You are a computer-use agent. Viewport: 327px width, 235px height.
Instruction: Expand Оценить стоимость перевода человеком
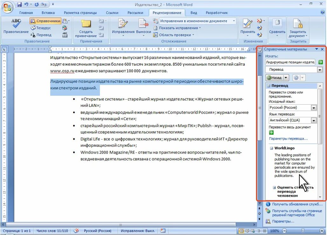pos(275,187)
